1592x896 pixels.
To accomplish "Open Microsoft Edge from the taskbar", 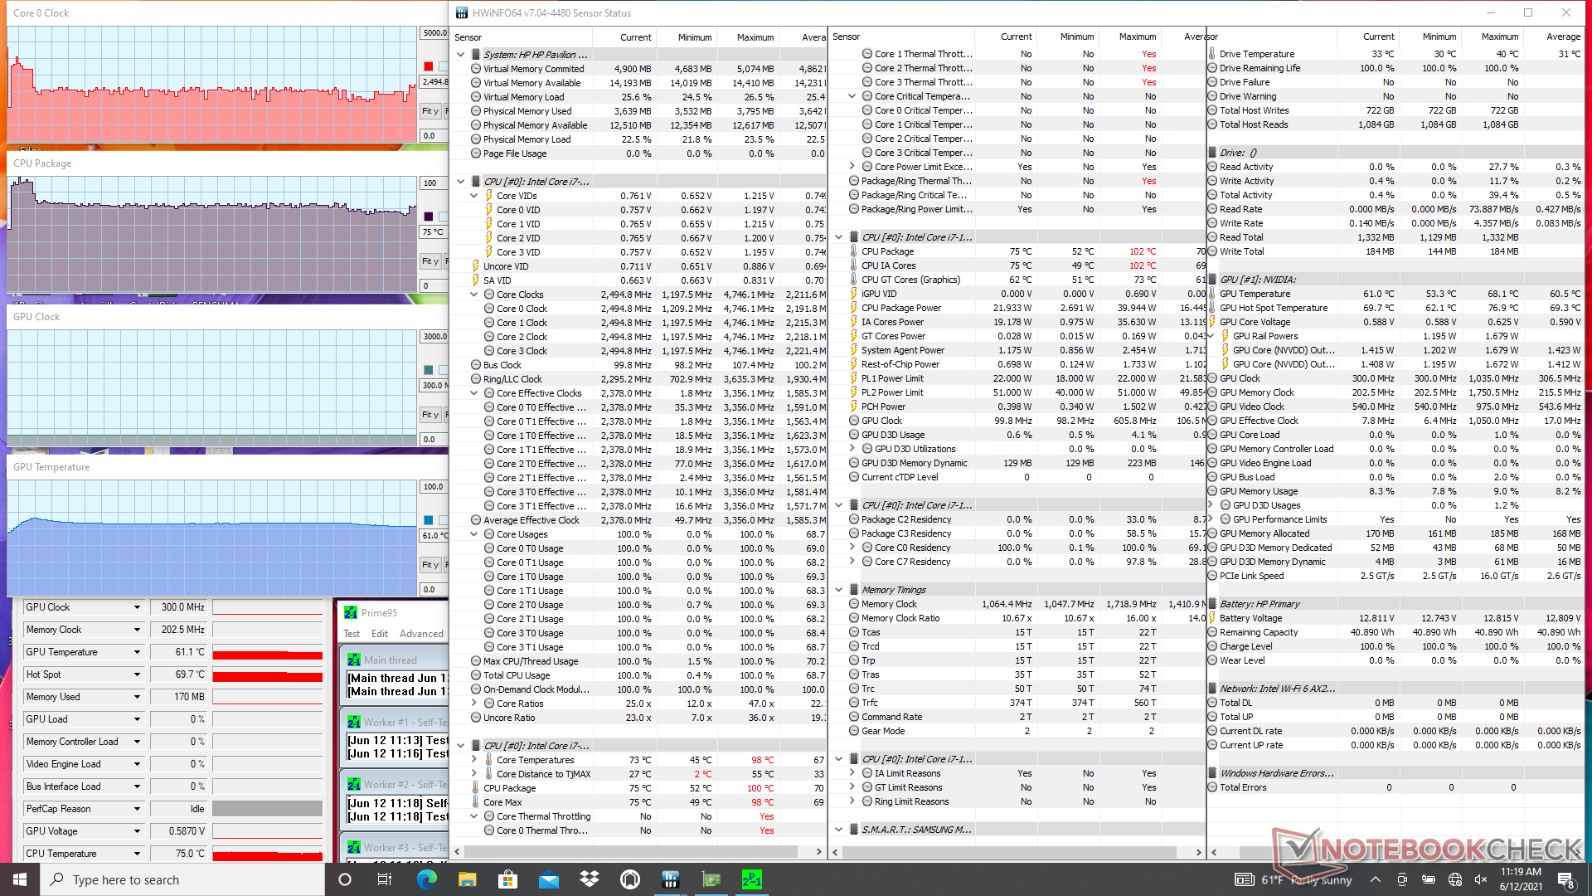I will (427, 879).
